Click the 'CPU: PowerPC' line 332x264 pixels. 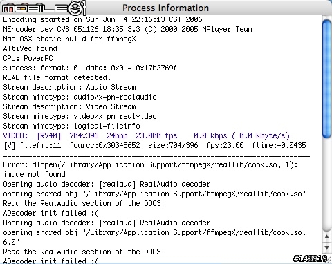click(28, 58)
